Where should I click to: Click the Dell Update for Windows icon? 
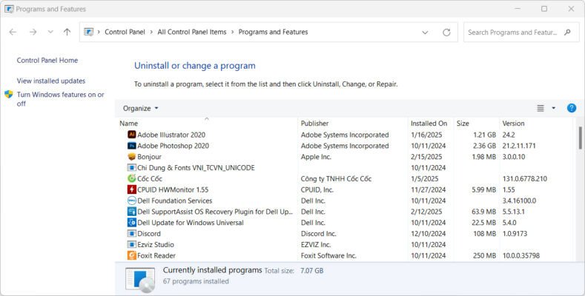click(132, 222)
